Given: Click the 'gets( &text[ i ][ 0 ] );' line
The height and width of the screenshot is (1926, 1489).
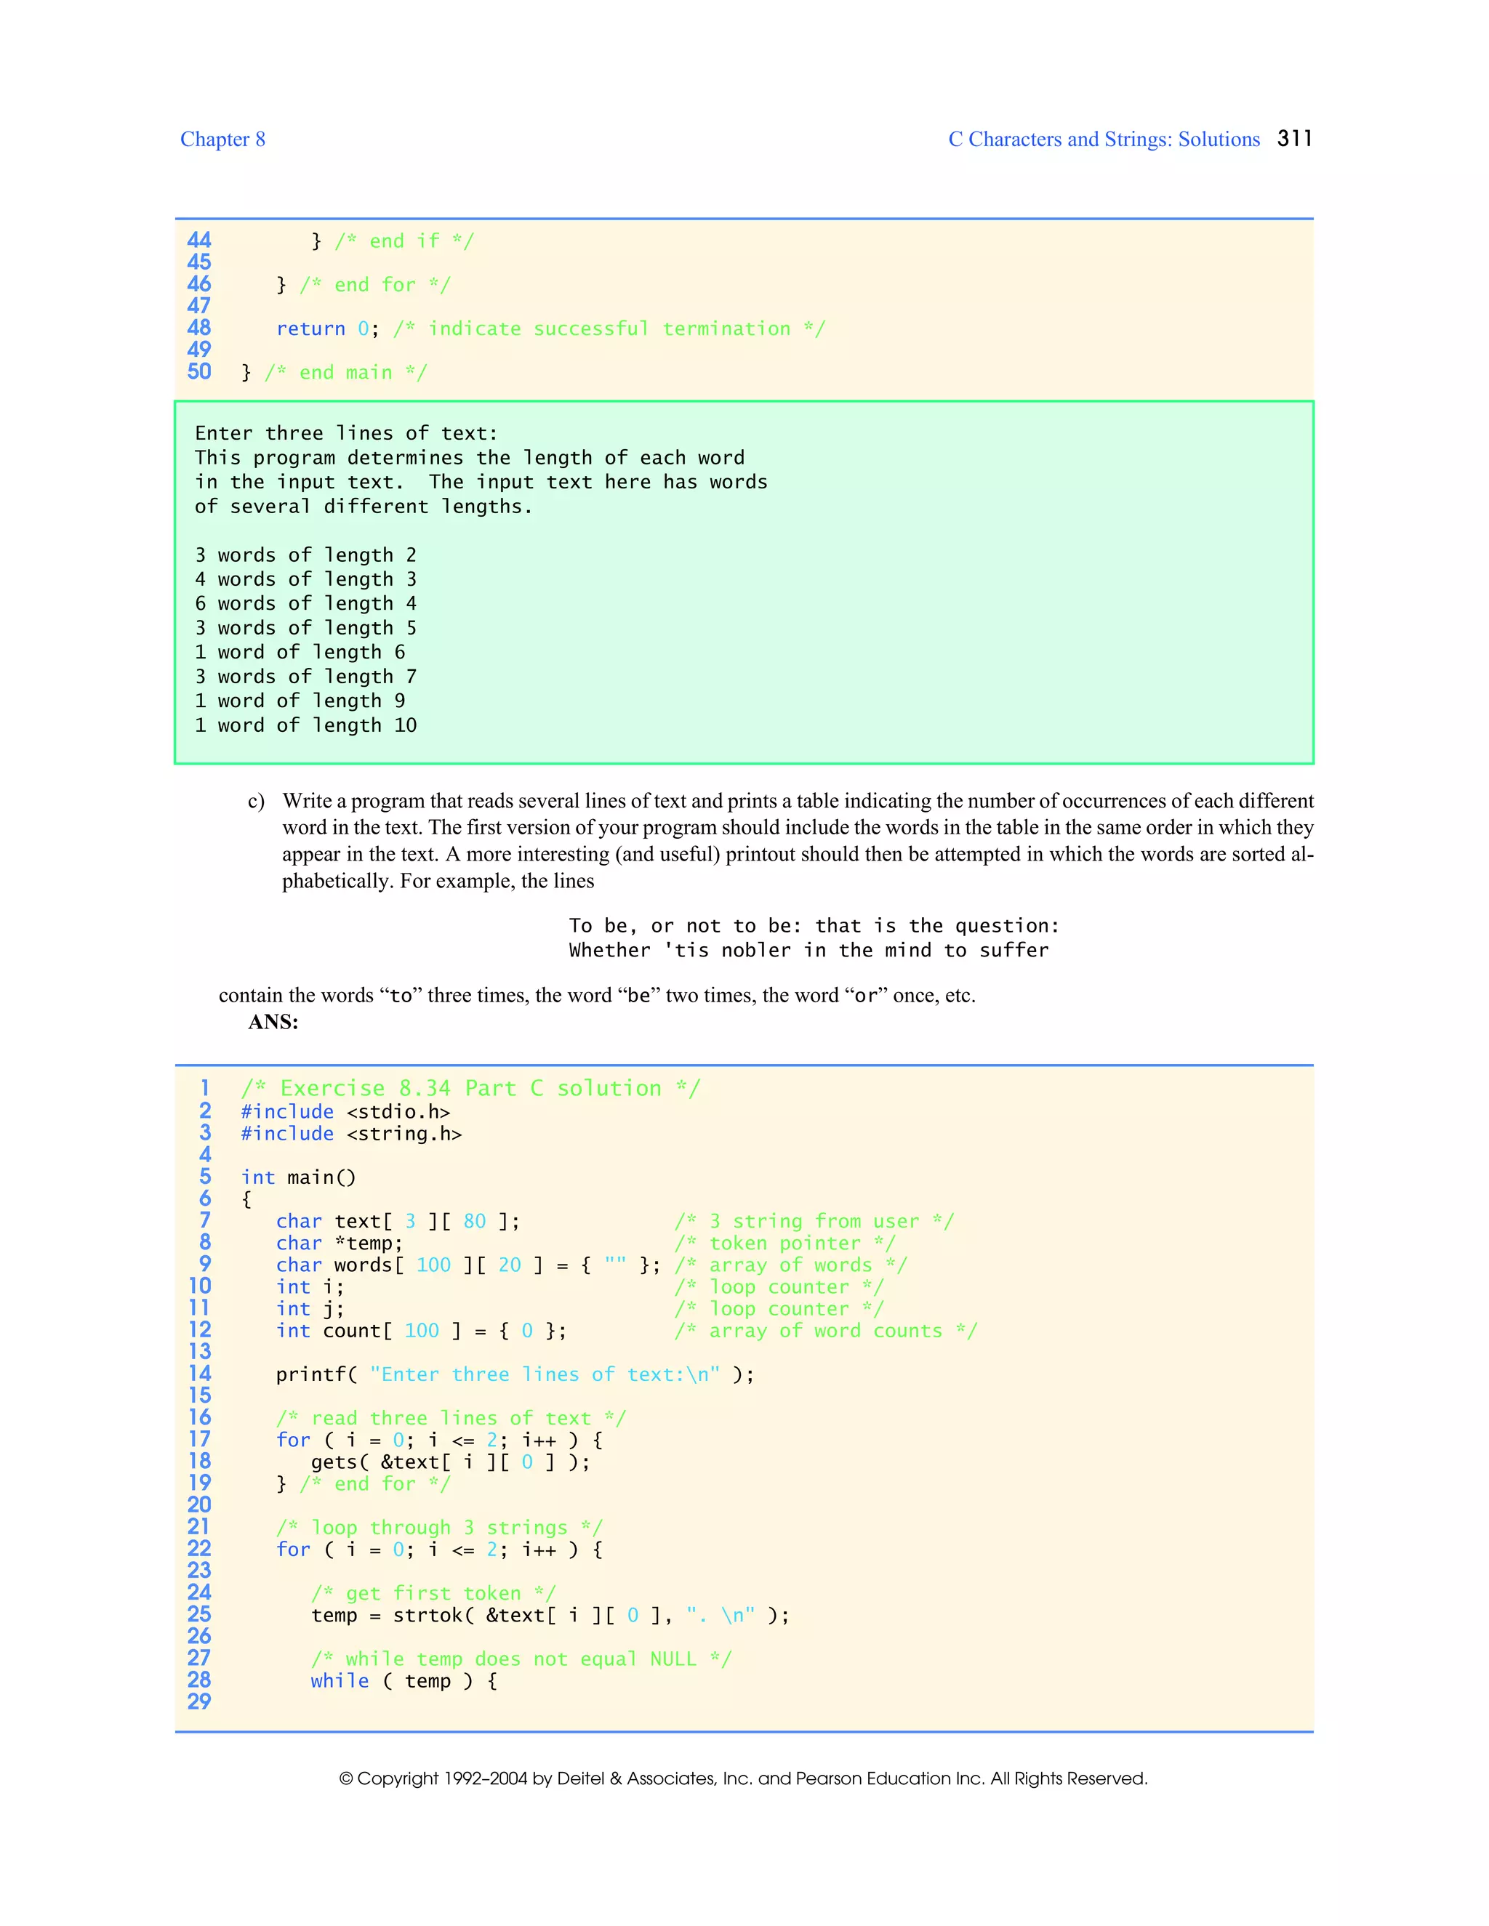Looking at the screenshot, I should pyautogui.click(x=450, y=1462).
